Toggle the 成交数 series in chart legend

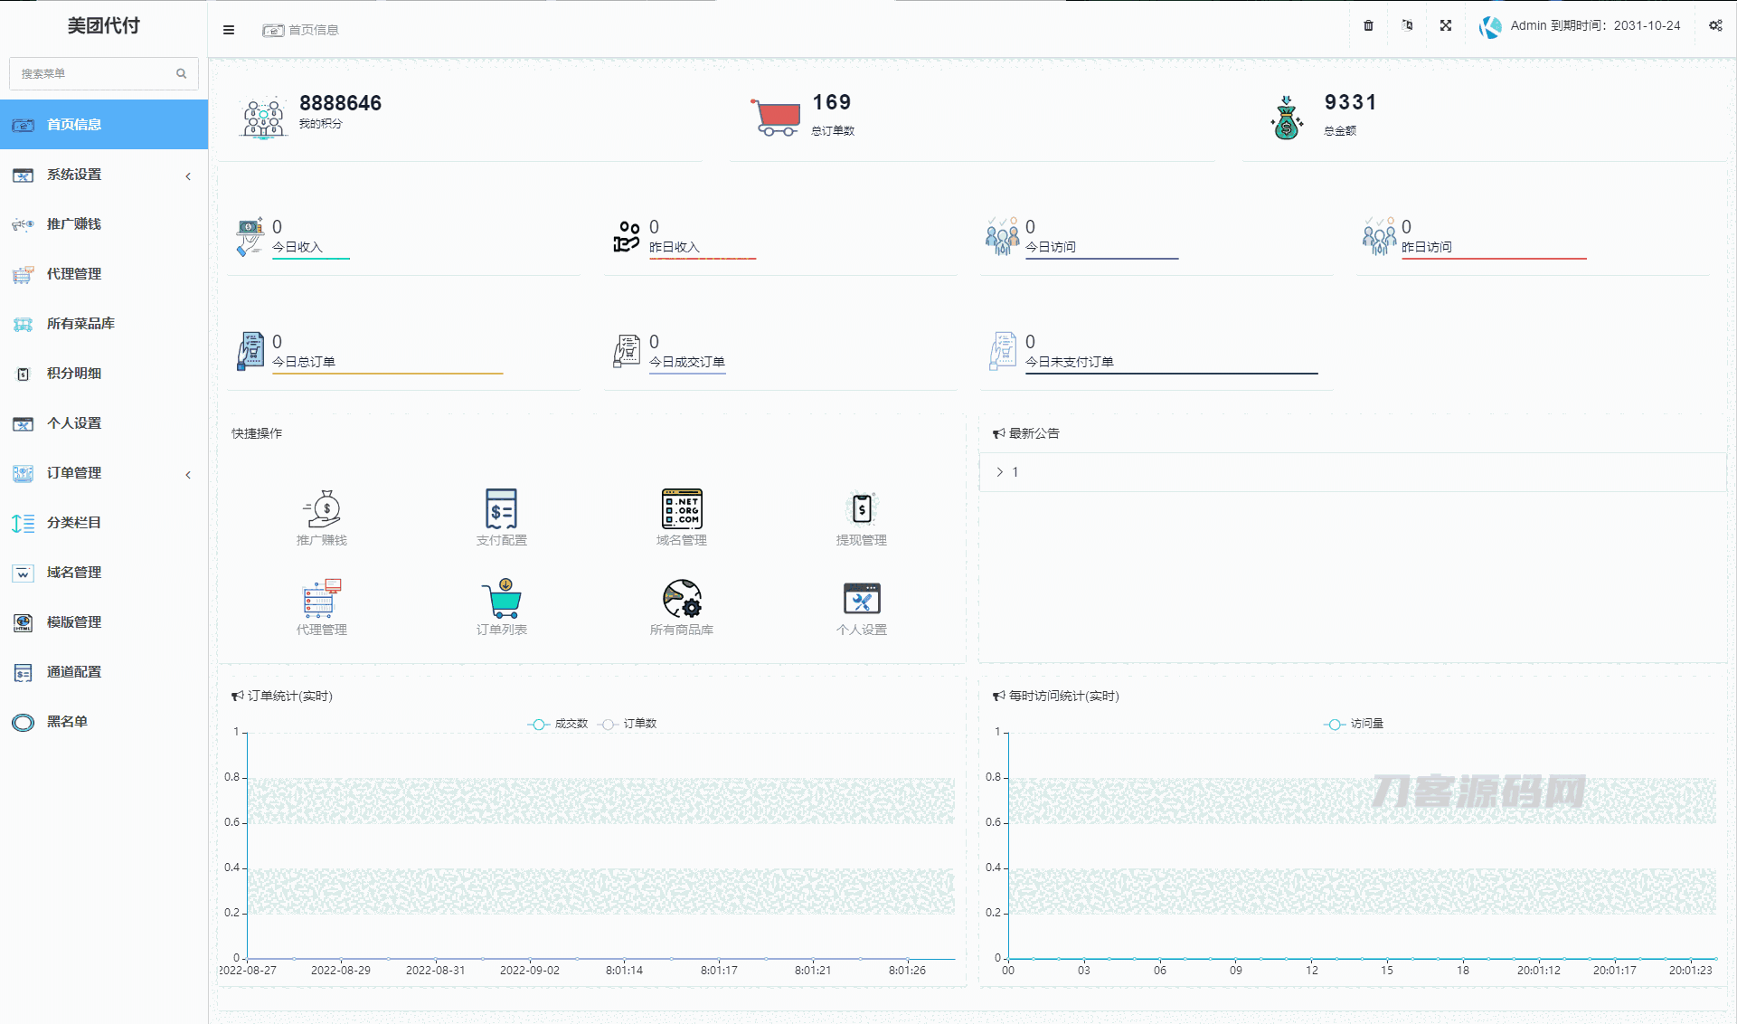pos(559,724)
